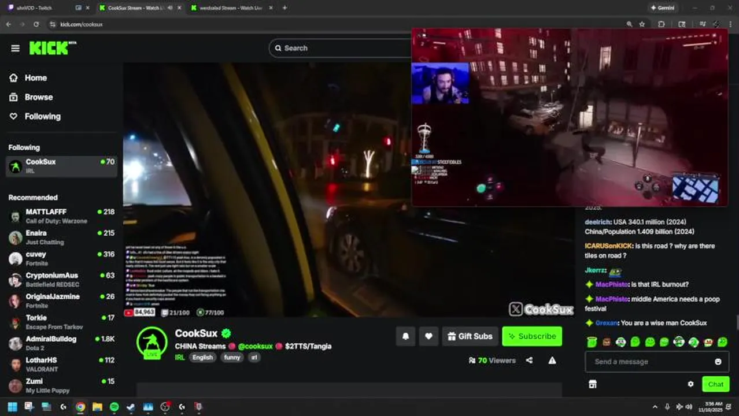Viewport: 739px width, 416px height.
Task: Open recommended channel Torkie
Action: pos(61,322)
